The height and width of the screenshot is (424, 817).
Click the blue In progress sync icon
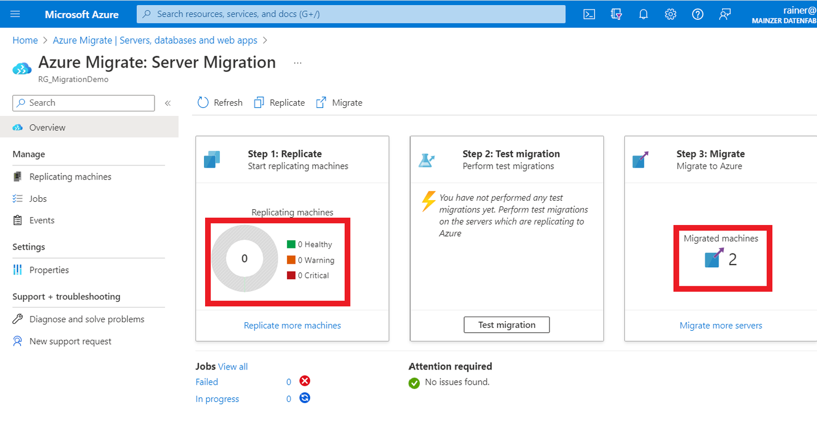pyautogui.click(x=305, y=398)
